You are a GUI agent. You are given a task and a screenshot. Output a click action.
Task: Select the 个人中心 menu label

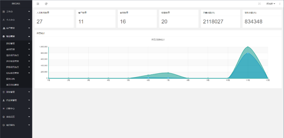(11, 20)
